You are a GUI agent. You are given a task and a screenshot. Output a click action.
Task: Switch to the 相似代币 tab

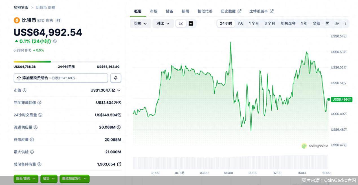[205, 11]
